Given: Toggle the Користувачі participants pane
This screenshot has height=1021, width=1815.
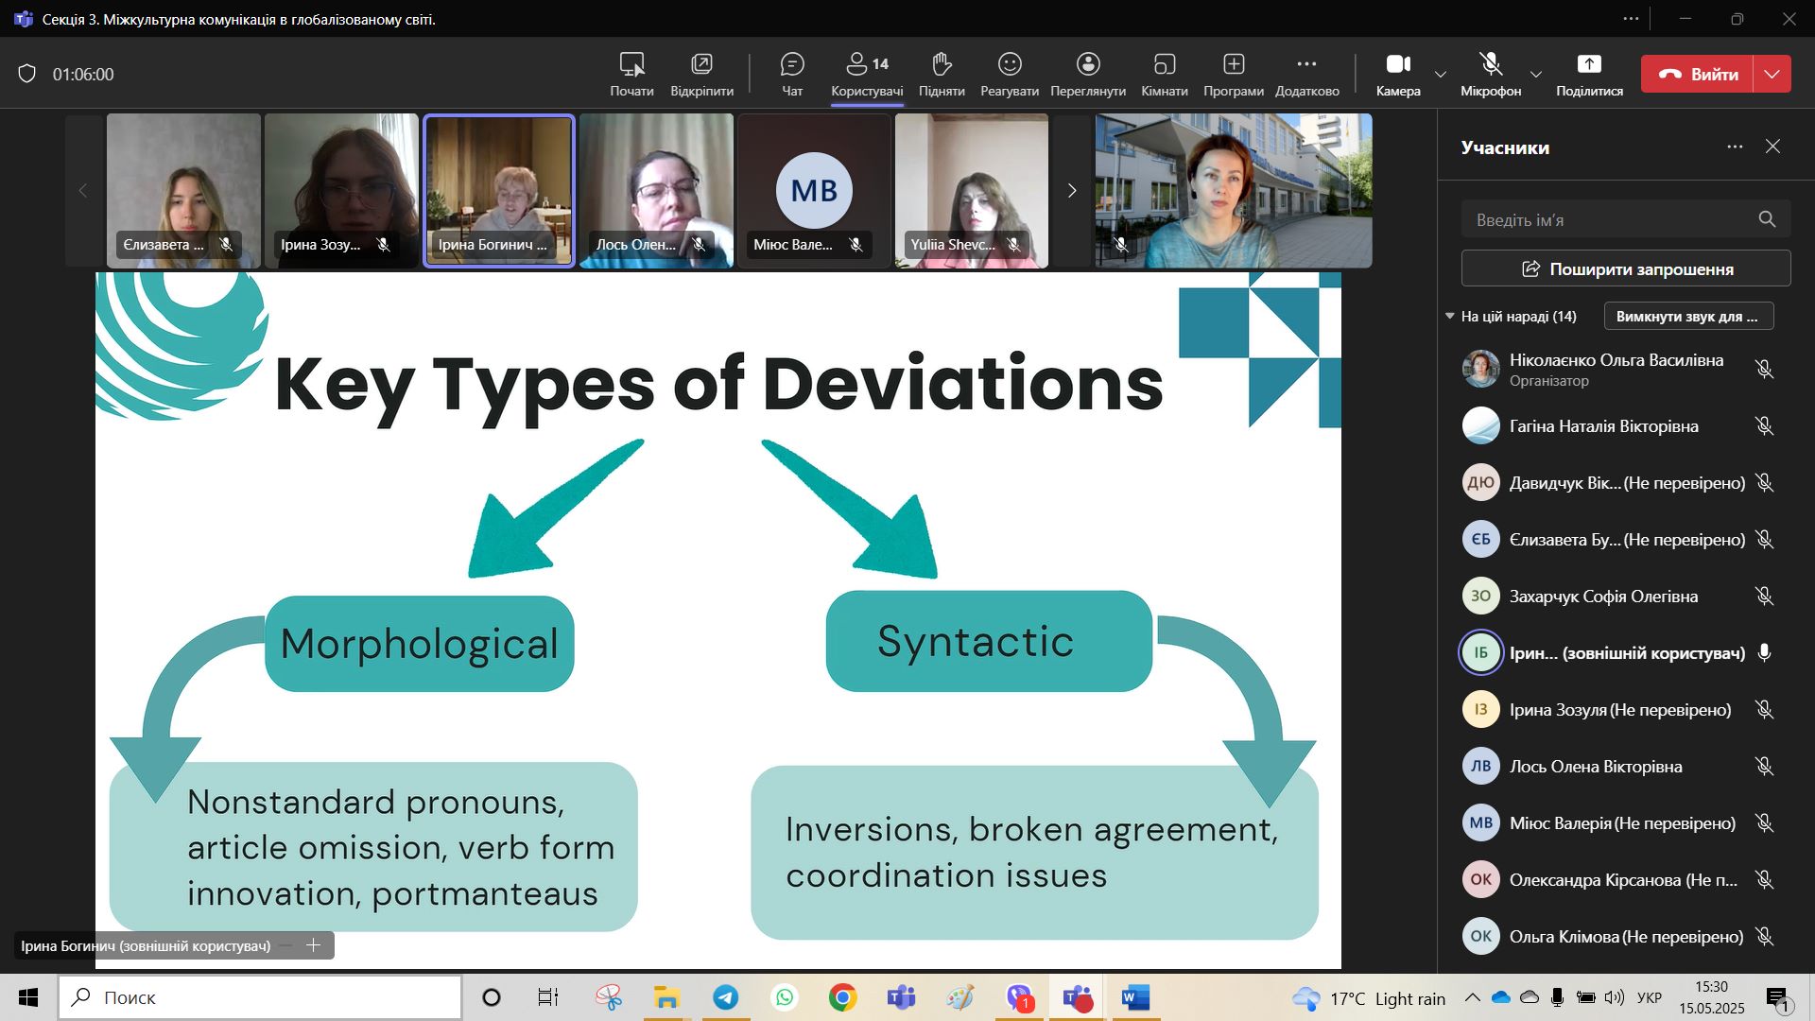Looking at the screenshot, I should 866,74.
